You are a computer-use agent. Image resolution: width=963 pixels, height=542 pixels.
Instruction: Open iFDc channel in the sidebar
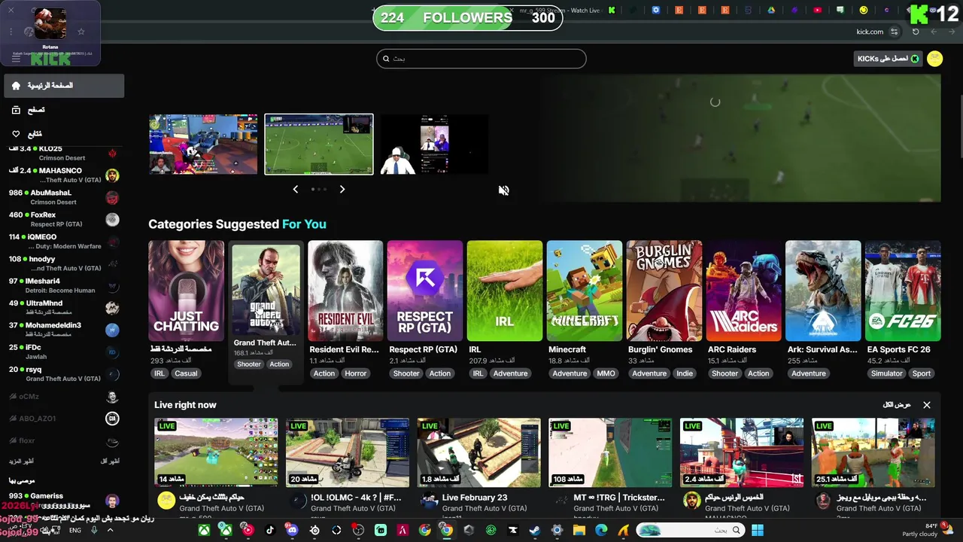[x=63, y=352]
